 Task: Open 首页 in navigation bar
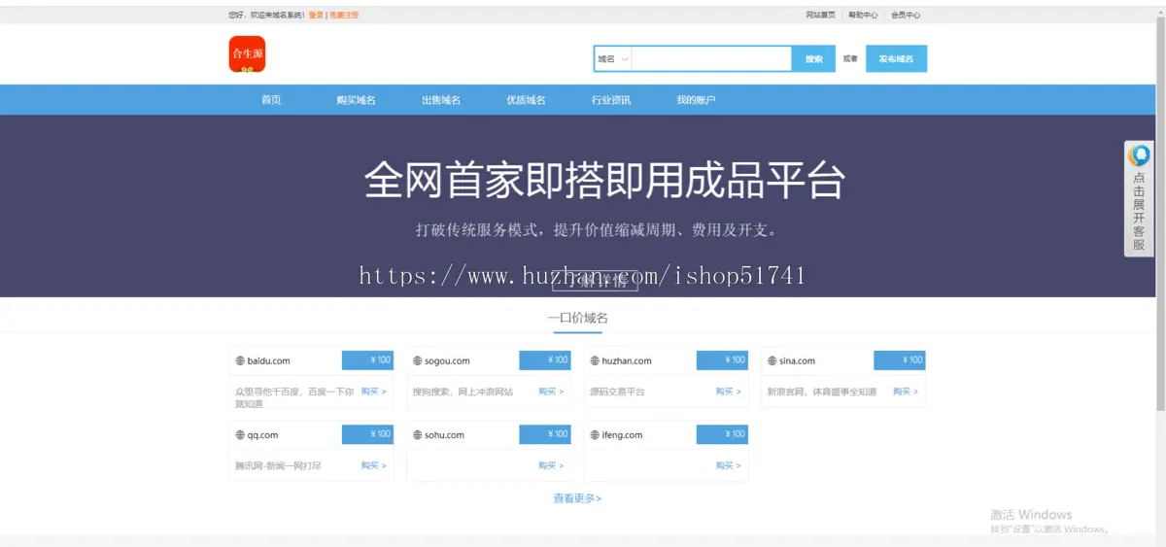(x=271, y=100)
